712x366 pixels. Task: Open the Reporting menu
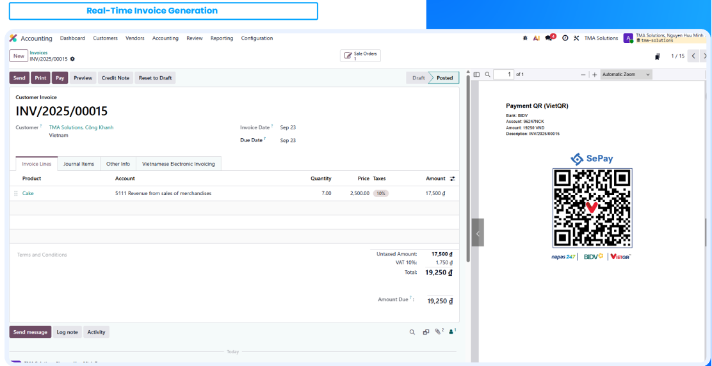point(222,38)
